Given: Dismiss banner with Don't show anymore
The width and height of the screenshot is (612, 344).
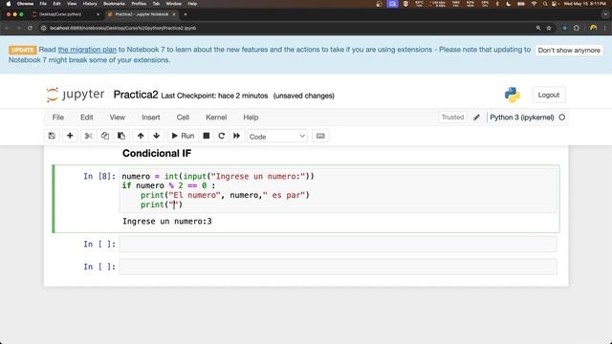Looking at the screenshot, I should tap(569, 51).
